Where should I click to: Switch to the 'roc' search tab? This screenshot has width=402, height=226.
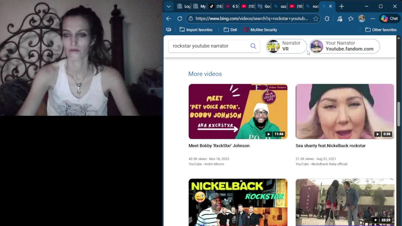pos(312,6)
